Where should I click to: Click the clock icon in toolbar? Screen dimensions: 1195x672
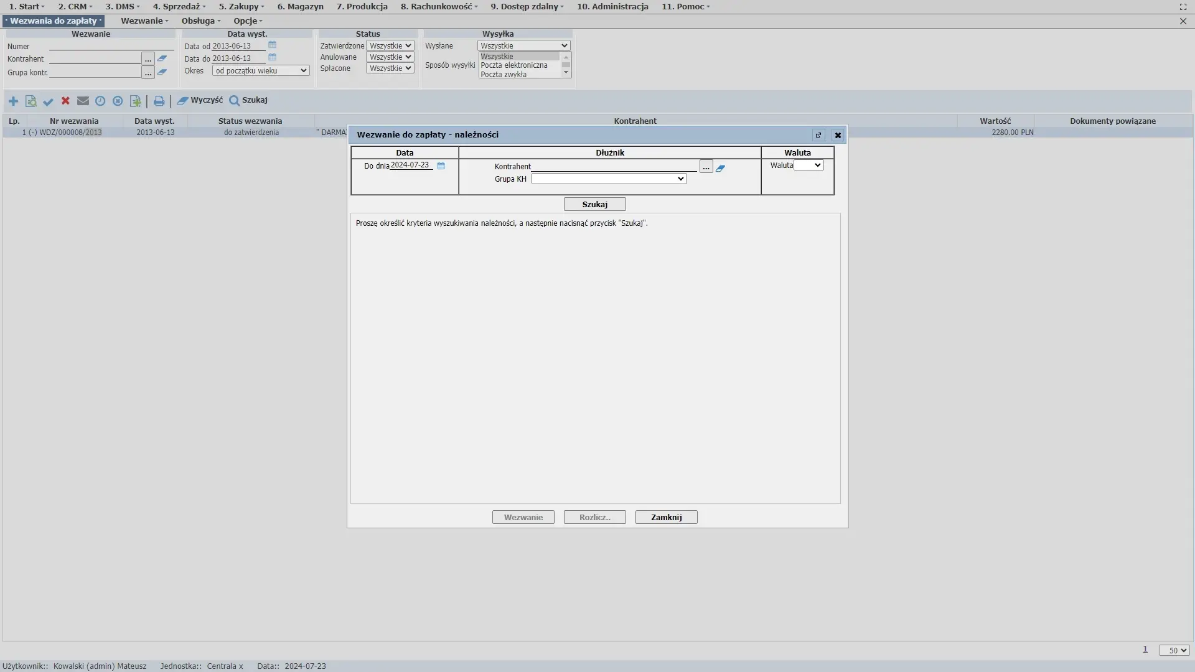(100, 101)
